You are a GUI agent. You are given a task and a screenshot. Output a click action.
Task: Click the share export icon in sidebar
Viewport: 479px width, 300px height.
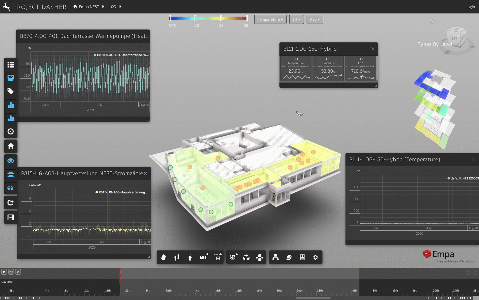tap(11, 203)
